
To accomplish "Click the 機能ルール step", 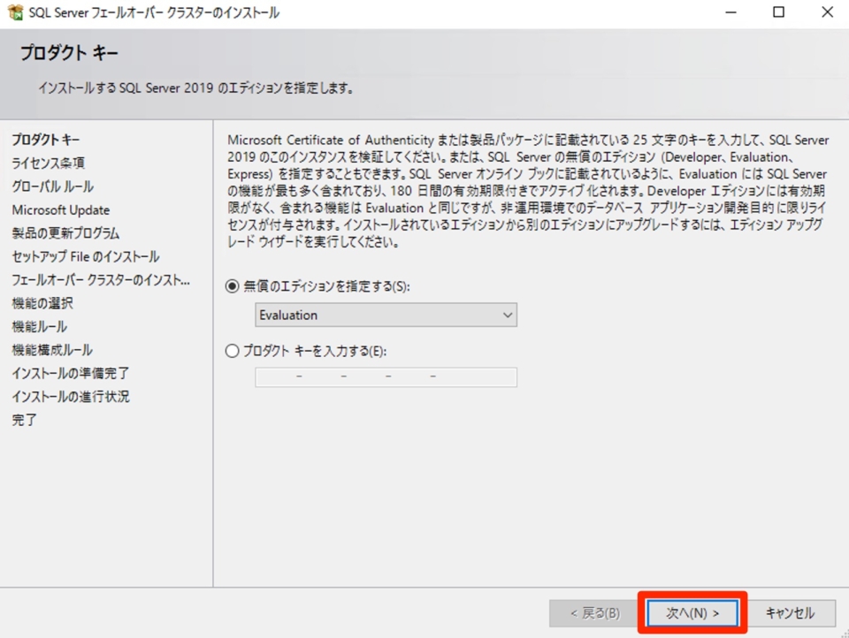I will point(40,326).
